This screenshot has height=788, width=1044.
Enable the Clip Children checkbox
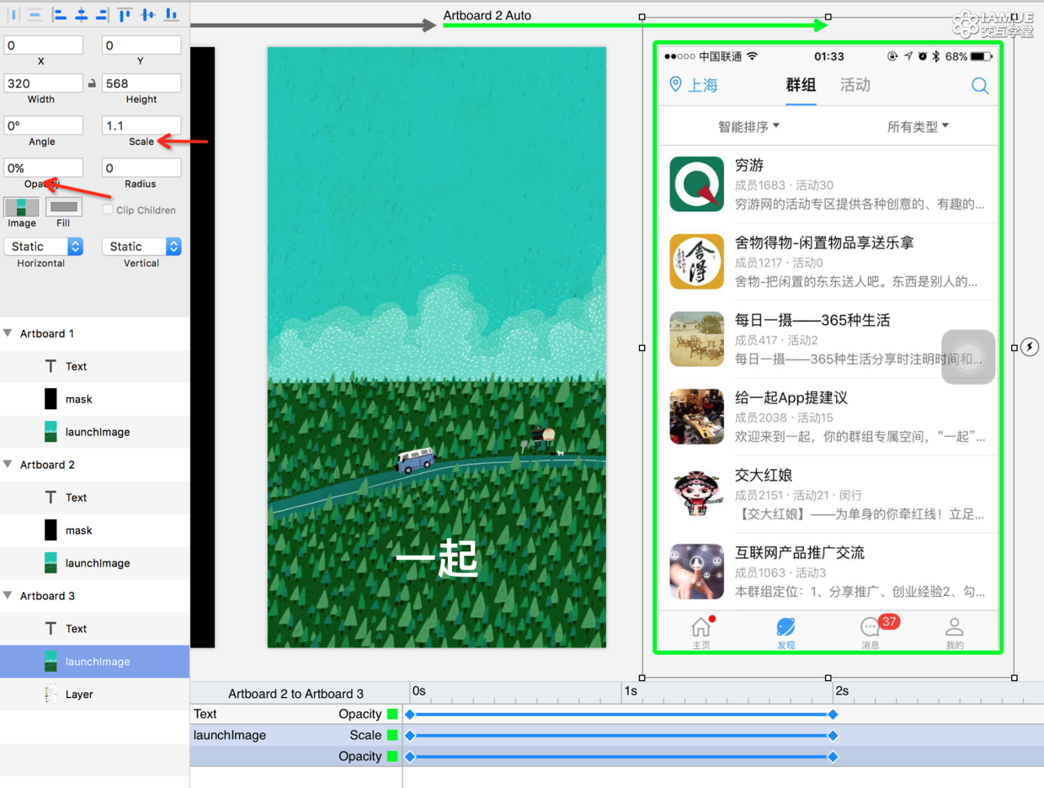pos(108,210)
